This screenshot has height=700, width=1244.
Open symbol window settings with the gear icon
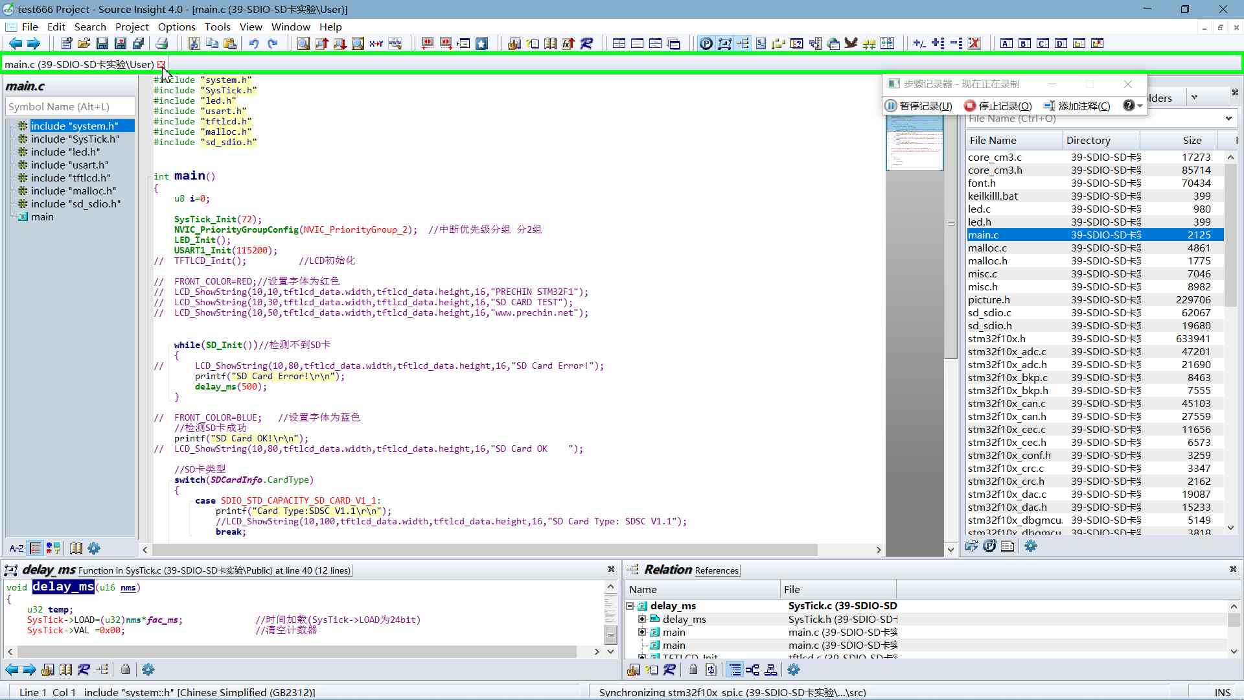pos(94,548)
